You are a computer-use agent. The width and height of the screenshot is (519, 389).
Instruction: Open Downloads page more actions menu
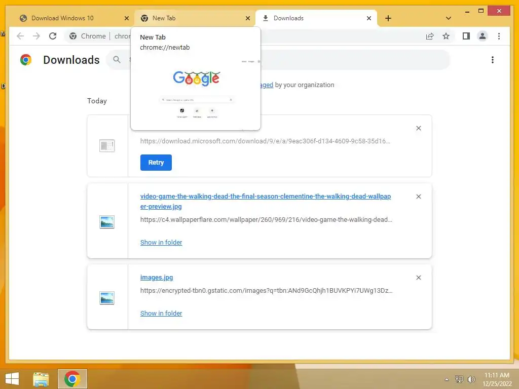(493, 60)
